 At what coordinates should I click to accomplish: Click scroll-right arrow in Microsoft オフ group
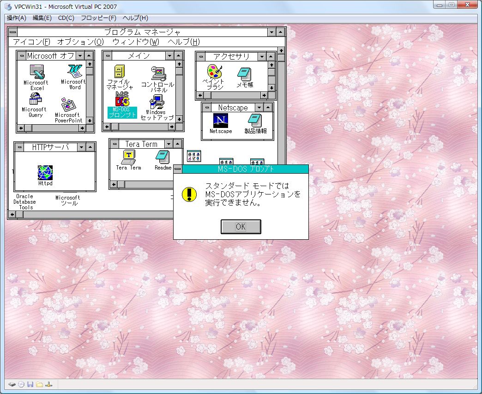(82, 128)
